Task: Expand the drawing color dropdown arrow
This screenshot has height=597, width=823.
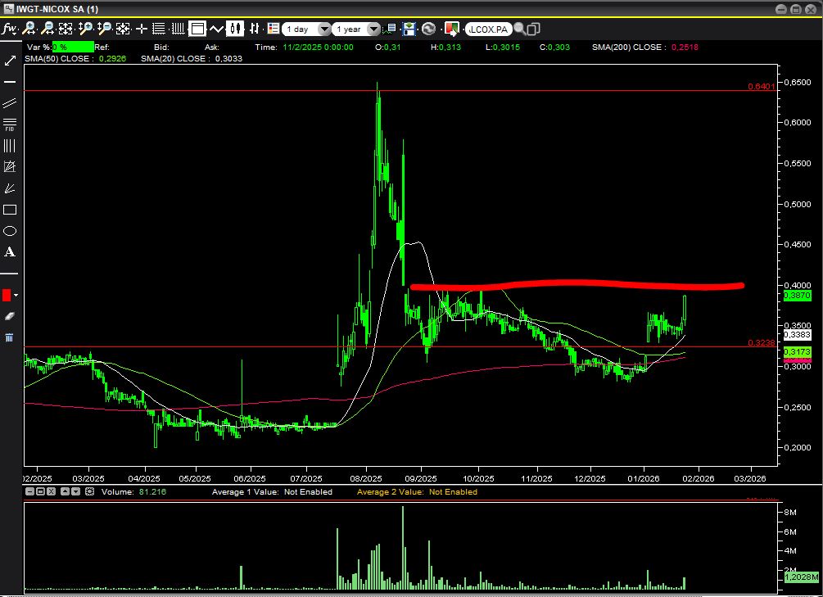Action: [16, 295]
